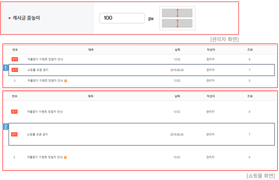The width and height of the screenshot is (279, 180).
Task: Click 공지 badge beside 쇼핑몰 오픈 공지 in 쇼핑몰 화면 table
Action: [x=15, y=134]
